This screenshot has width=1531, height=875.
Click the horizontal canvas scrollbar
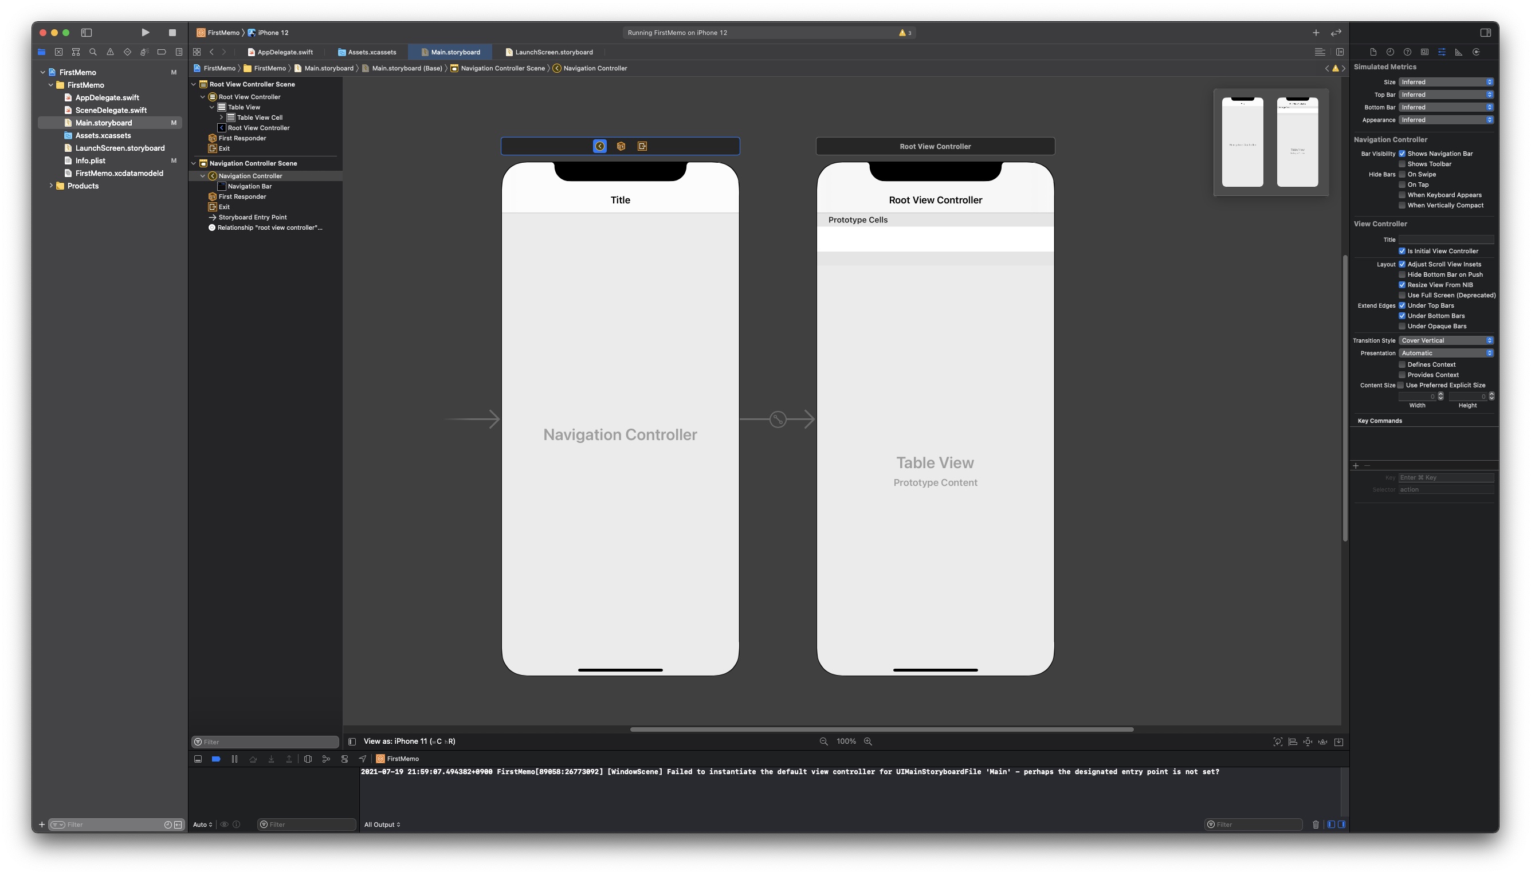click(x=881, y=729)
